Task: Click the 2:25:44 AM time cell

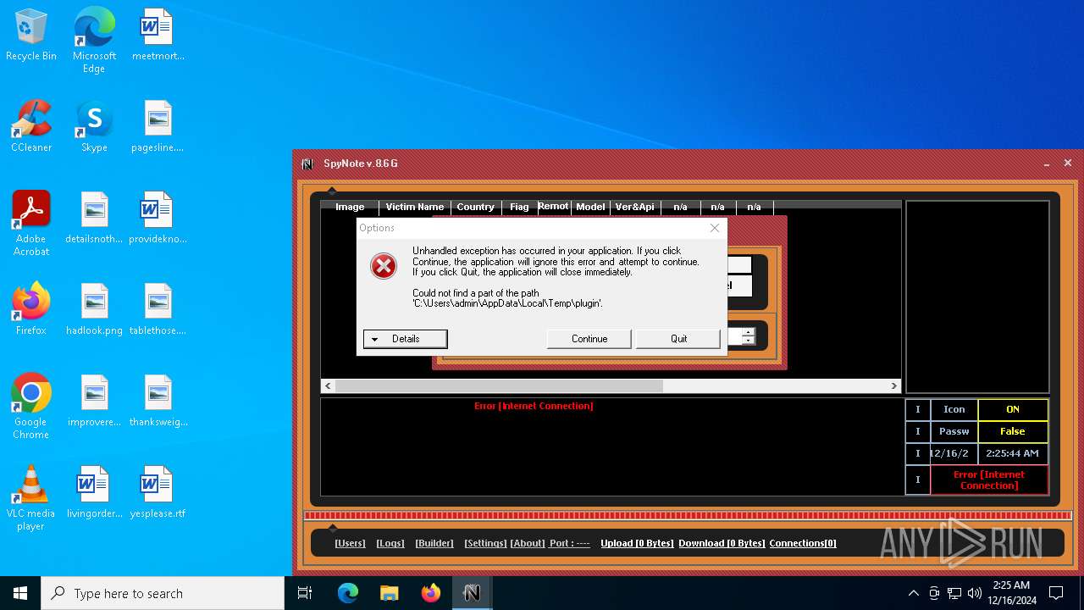Action: tap(1012, 453)
